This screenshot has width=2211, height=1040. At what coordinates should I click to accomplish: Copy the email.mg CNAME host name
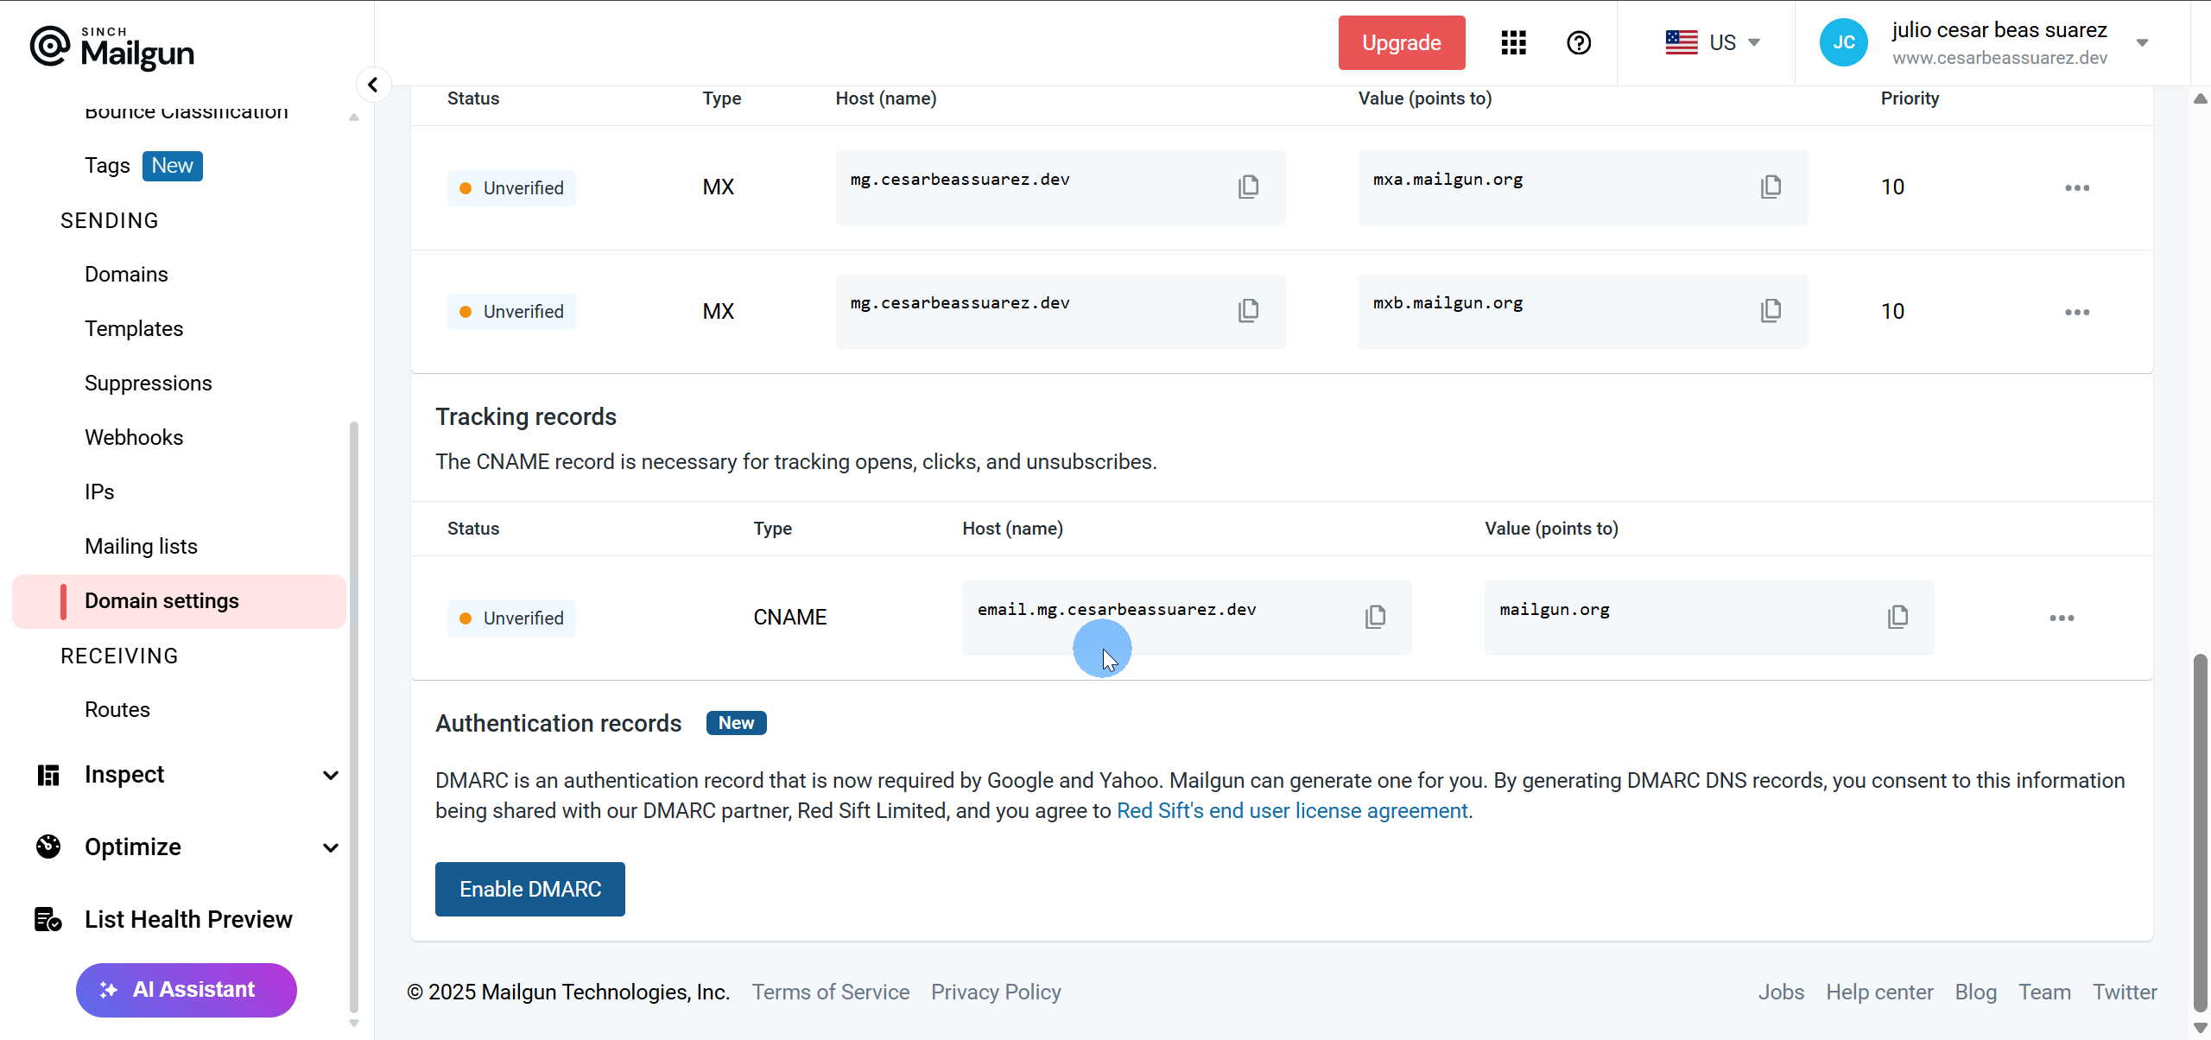click(x=1375, y=616)
